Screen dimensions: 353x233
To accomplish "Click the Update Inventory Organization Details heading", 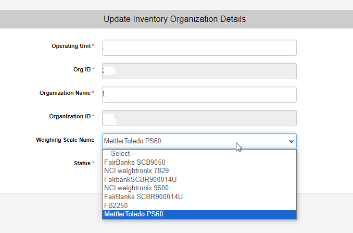I will (x=175, y=19).
